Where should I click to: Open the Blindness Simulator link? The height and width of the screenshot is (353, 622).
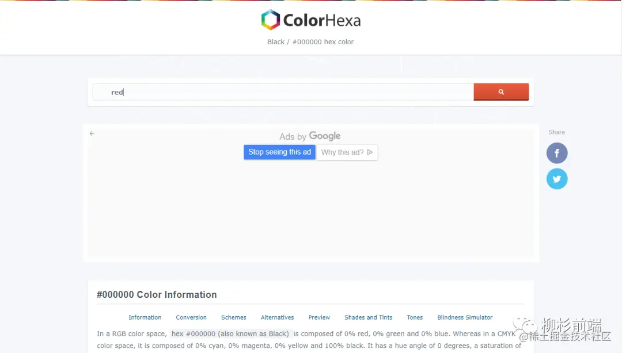[465, 317]
